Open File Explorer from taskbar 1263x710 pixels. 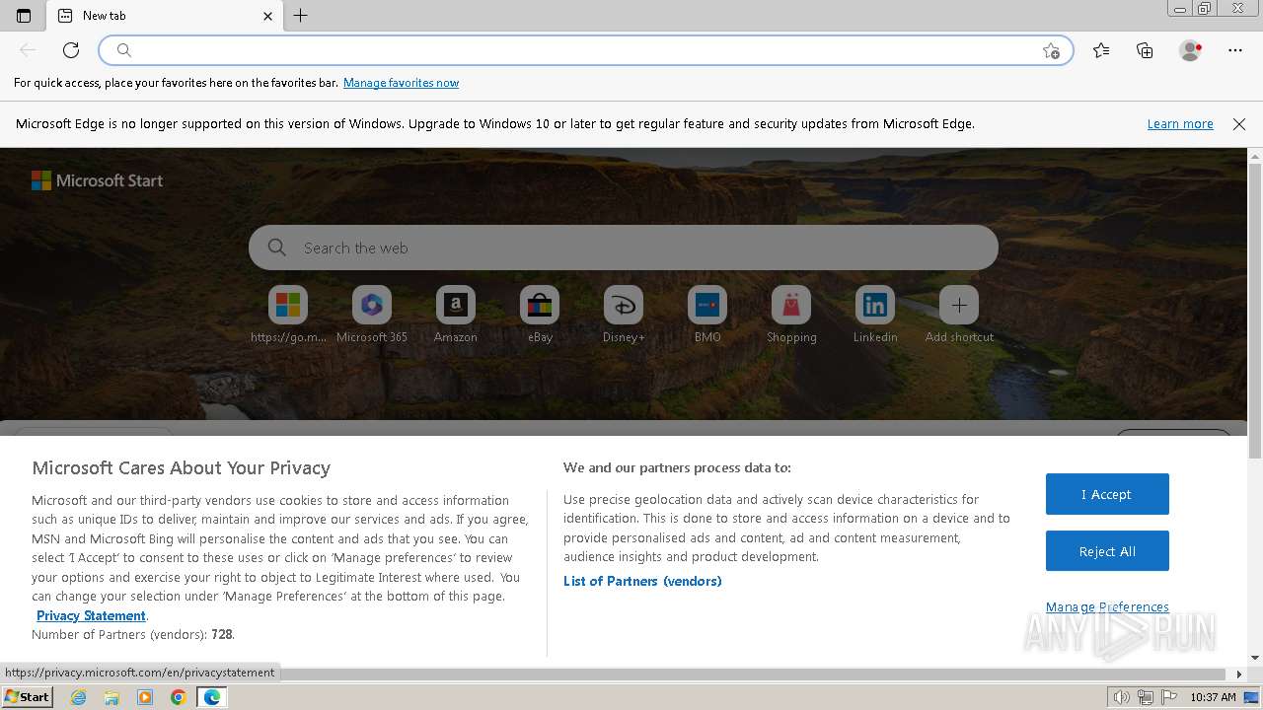tap(111, 697)
